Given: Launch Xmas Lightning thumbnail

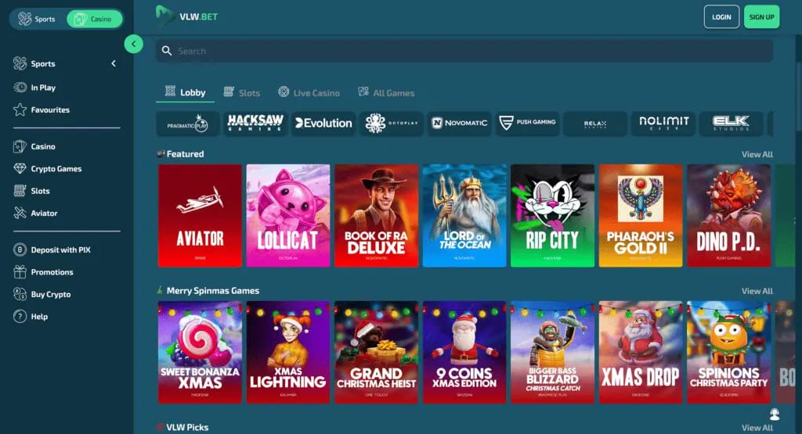Looking at the screenshot, I should point(288,353).
